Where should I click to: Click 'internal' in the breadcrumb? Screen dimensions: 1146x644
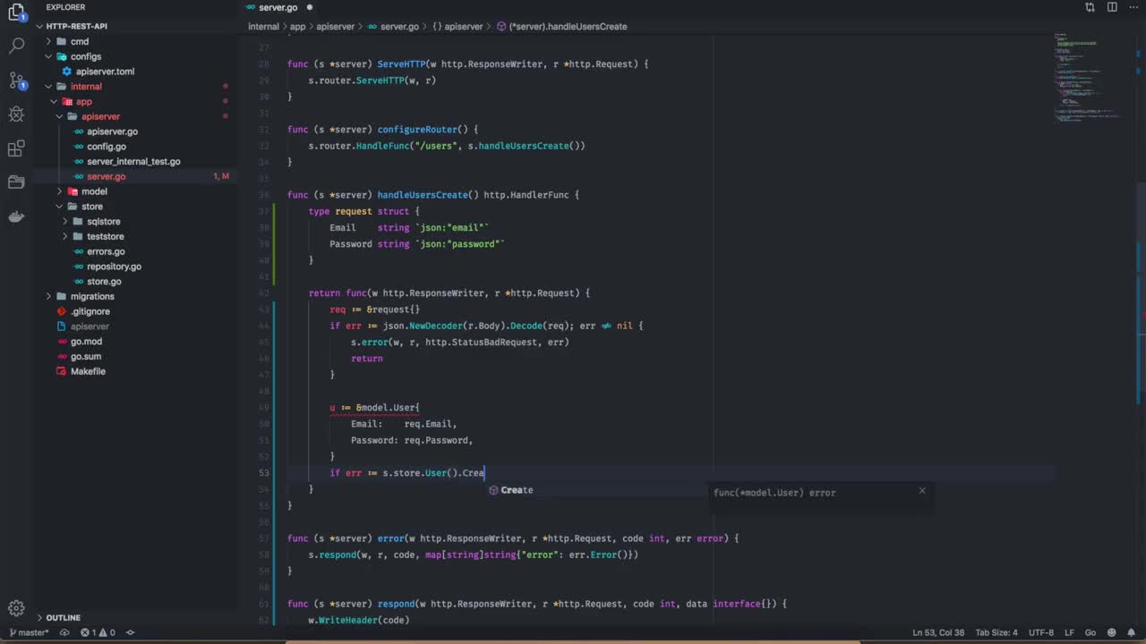263,26
